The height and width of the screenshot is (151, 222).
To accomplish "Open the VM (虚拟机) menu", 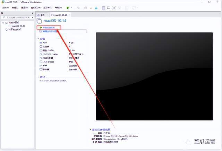I will [x=36, y=8].
